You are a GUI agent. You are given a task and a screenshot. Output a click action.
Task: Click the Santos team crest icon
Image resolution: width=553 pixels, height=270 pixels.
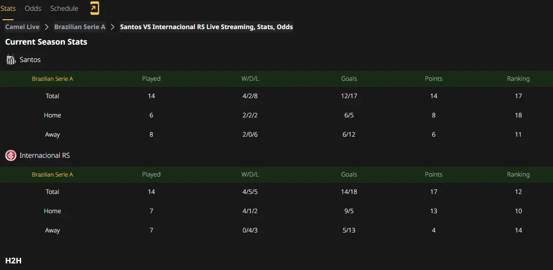click(11, 60)
